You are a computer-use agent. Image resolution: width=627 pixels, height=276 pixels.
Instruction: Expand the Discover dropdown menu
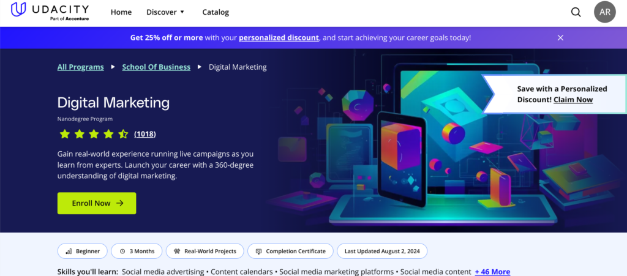click(165, 12)
